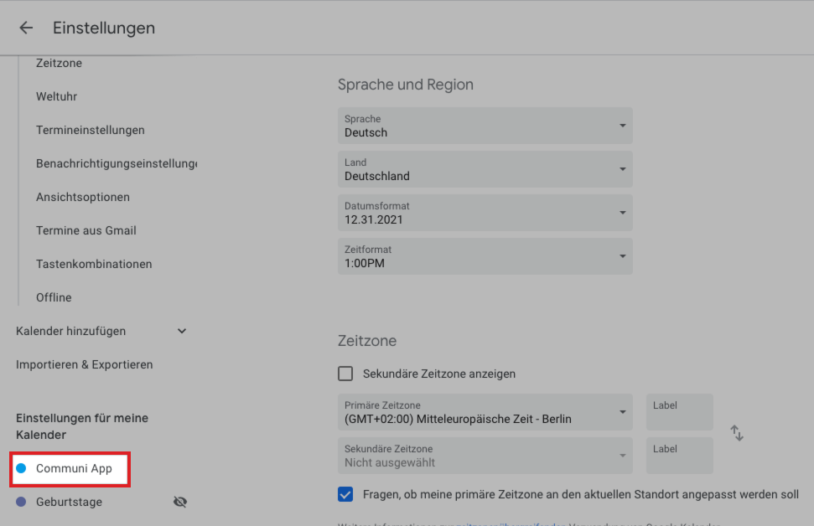814x526 pixels.
Task: Open the Land dropdown showing Deutschland
Action: [485, 169]
